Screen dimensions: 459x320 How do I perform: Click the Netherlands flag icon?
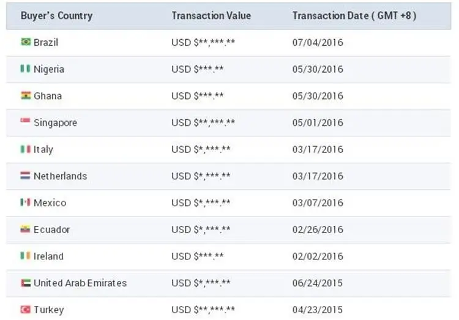[x=26, y=176]
